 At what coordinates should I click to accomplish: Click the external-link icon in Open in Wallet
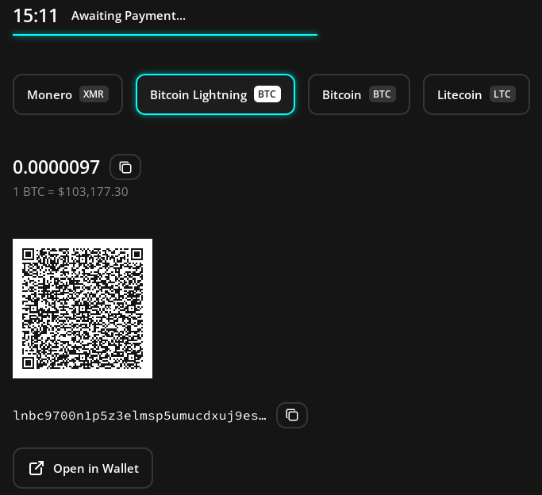37,468
